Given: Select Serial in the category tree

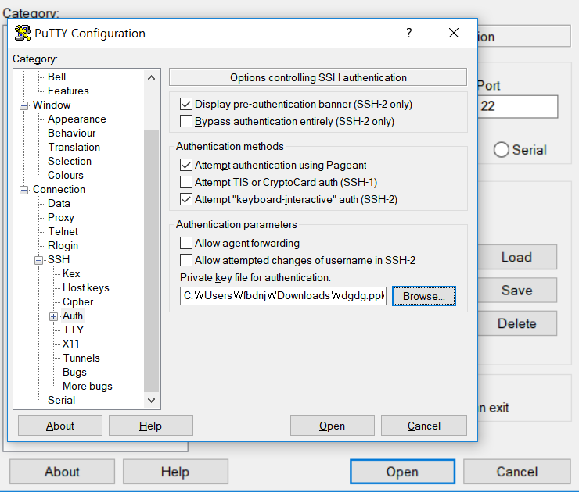Looking at the screenshot, I should click(x=61, y=400).
